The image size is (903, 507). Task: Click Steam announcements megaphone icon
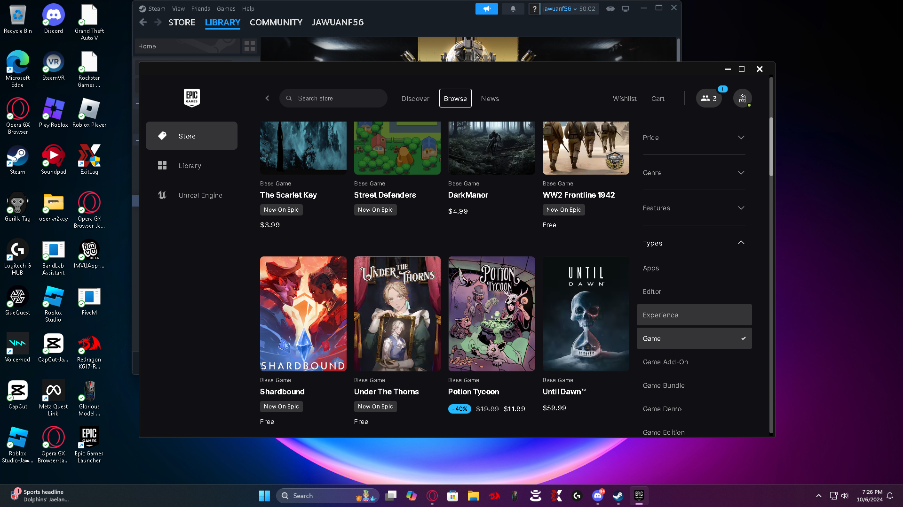pyautogui.click(x=486, y=9)
